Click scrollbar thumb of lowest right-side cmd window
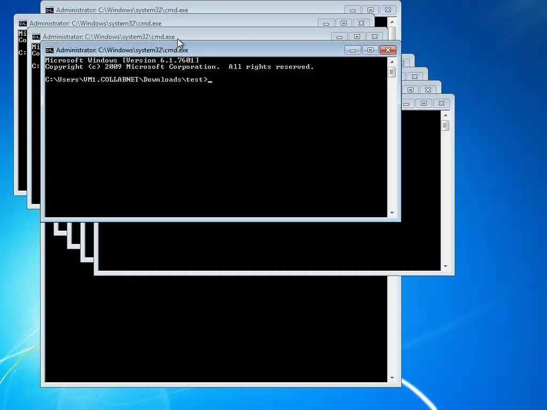The height and width of the screenshot is (410, 547). coord(446,125)
